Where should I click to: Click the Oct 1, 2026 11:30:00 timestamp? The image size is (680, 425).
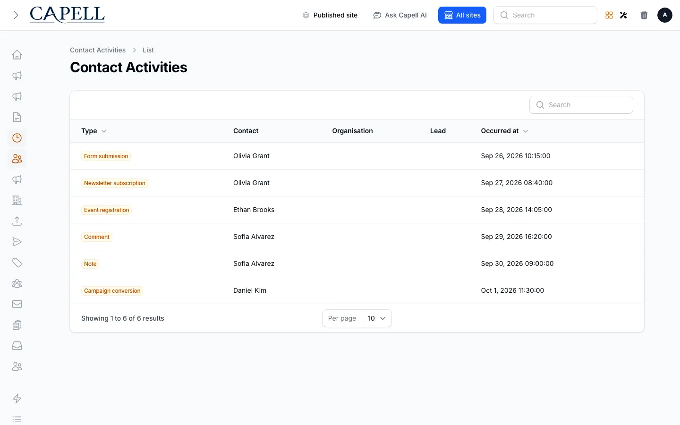512,290
